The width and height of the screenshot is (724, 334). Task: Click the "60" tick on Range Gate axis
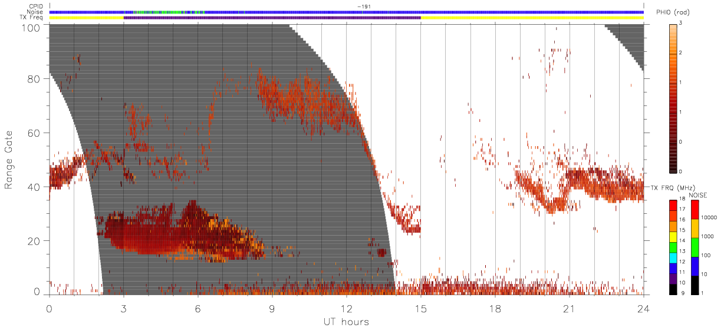point(34,133)
